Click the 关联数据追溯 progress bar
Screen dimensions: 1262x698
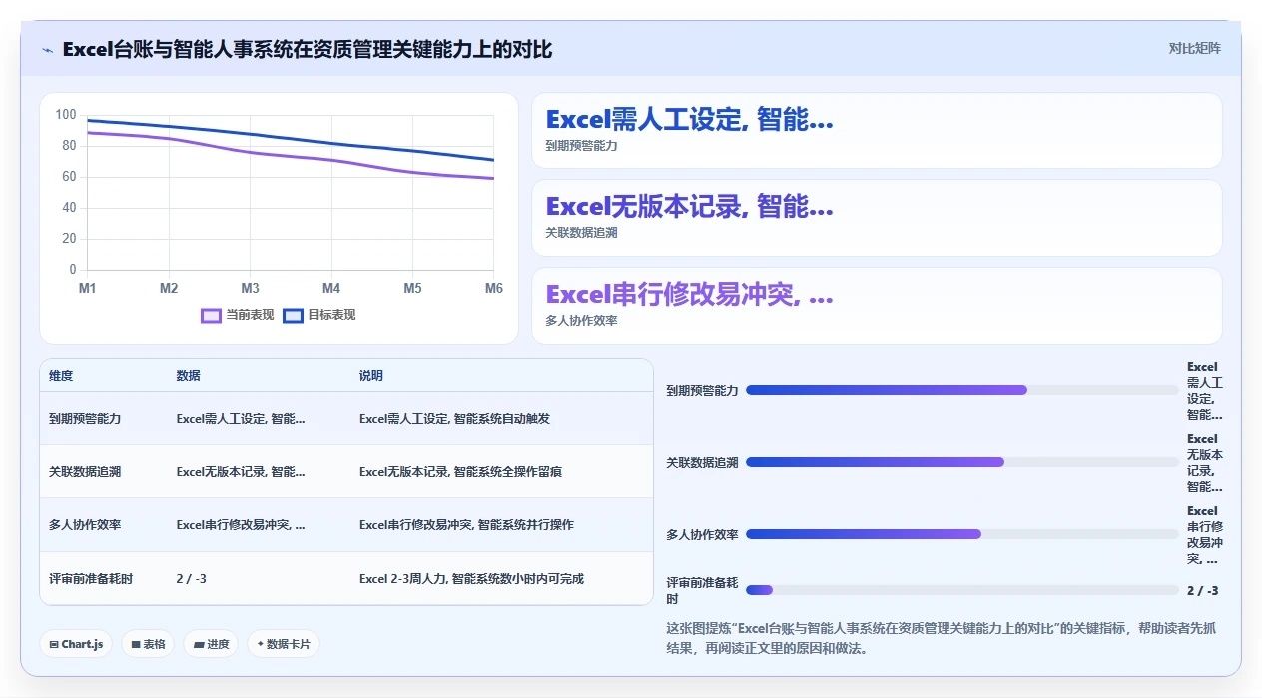(x=962, y=462)
